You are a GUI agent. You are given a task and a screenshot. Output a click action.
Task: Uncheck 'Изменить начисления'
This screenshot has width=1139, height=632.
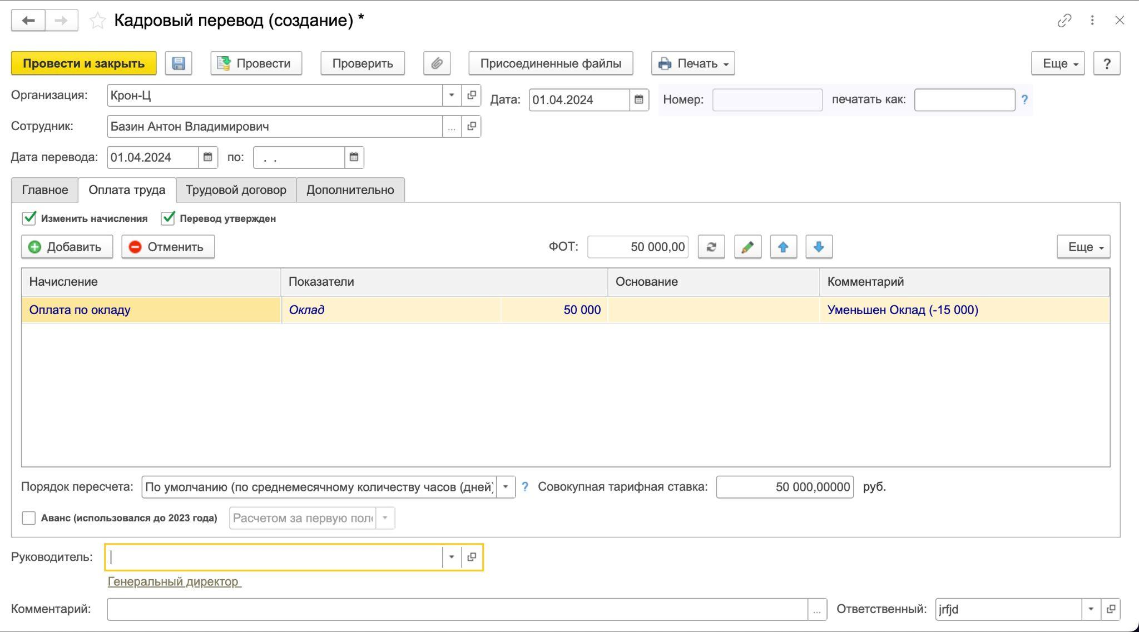[x=29, y=218]
